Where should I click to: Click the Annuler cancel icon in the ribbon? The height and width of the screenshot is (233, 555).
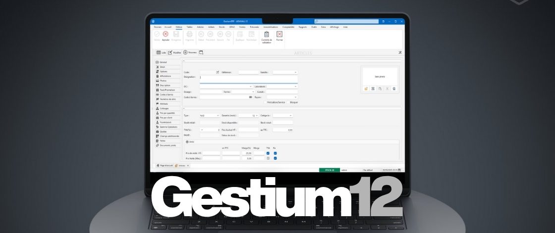(x=166, y=34)
